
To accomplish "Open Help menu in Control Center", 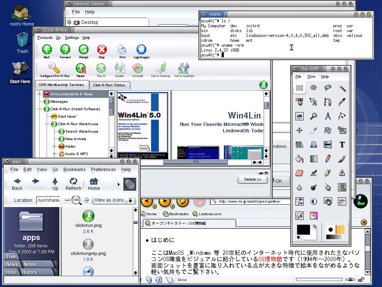I will tap(90, 12).
